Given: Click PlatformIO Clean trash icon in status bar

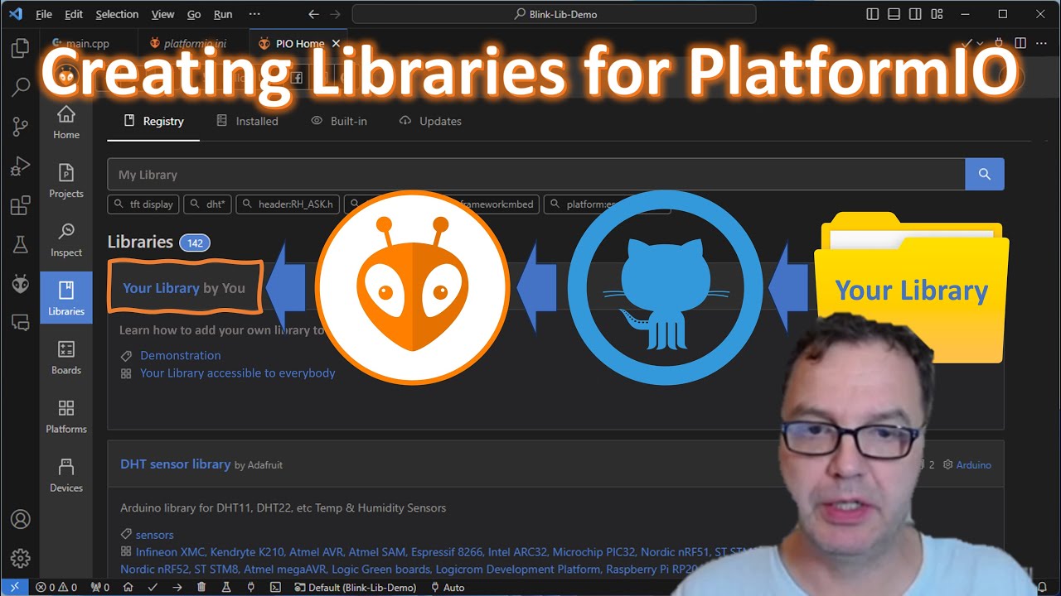Looking at the screenshot, I should click(x=201, y=587).
